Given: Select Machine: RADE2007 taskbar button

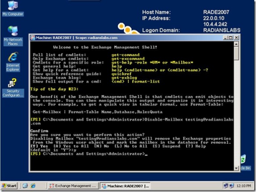Looking at the screenshot, I should 125,186.
